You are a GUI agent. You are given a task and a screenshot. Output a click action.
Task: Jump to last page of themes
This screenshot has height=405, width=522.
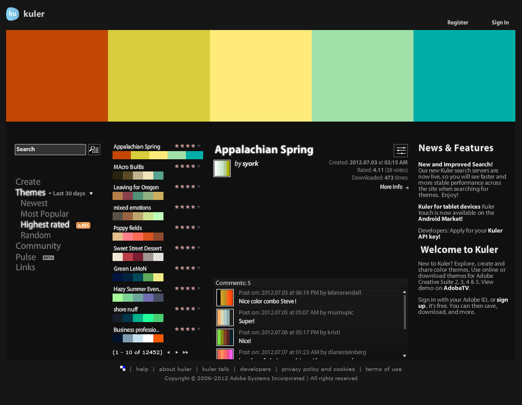click(185, 353)
